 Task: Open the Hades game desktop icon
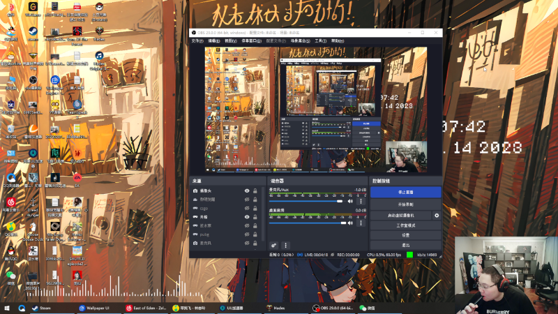[x=99, y=33]
